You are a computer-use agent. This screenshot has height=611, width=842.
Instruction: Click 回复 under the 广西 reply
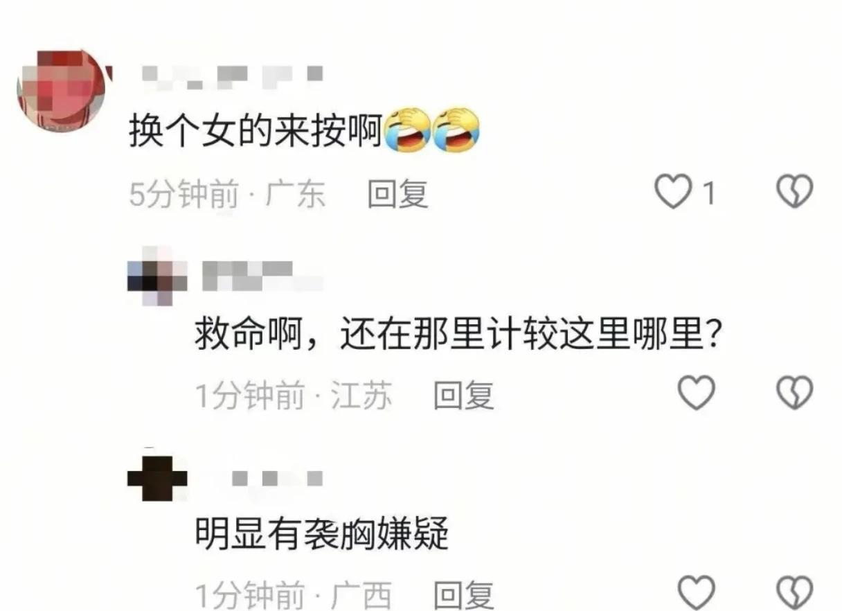point(463,596)
